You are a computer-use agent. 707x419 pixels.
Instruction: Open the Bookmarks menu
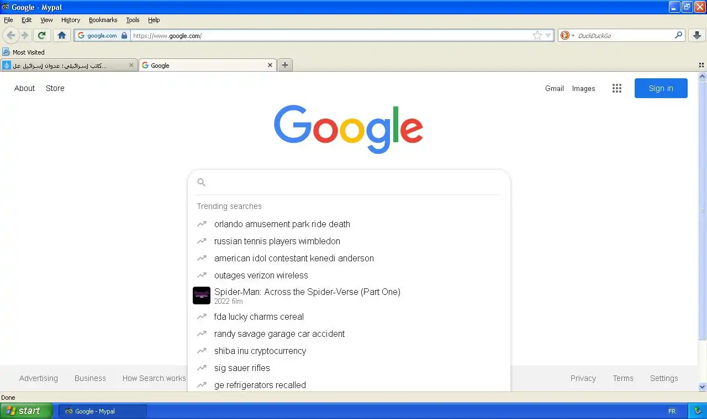point(103,20)
